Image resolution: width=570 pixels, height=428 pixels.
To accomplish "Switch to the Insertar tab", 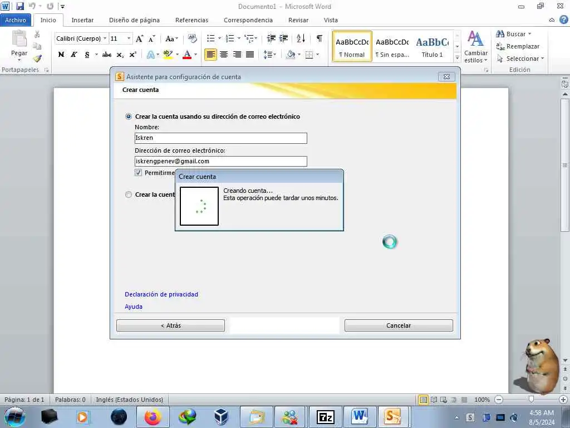I will tap(82, 20).
